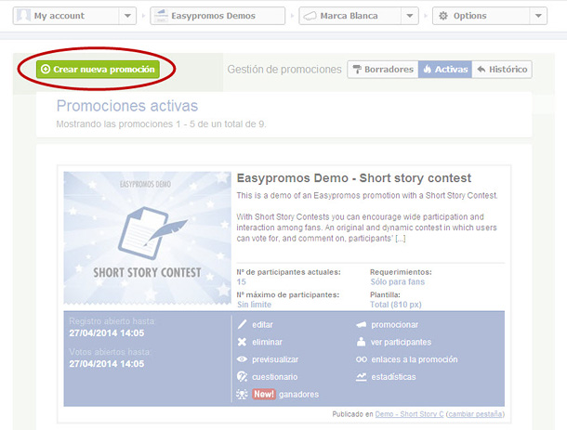Click the Promociones activas heading
The width and height of the screenshot is (567, 430).
pyautogui.click(x=127, y=106)
